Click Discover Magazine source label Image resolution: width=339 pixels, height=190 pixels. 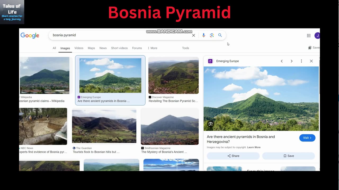tap(163, 97)
